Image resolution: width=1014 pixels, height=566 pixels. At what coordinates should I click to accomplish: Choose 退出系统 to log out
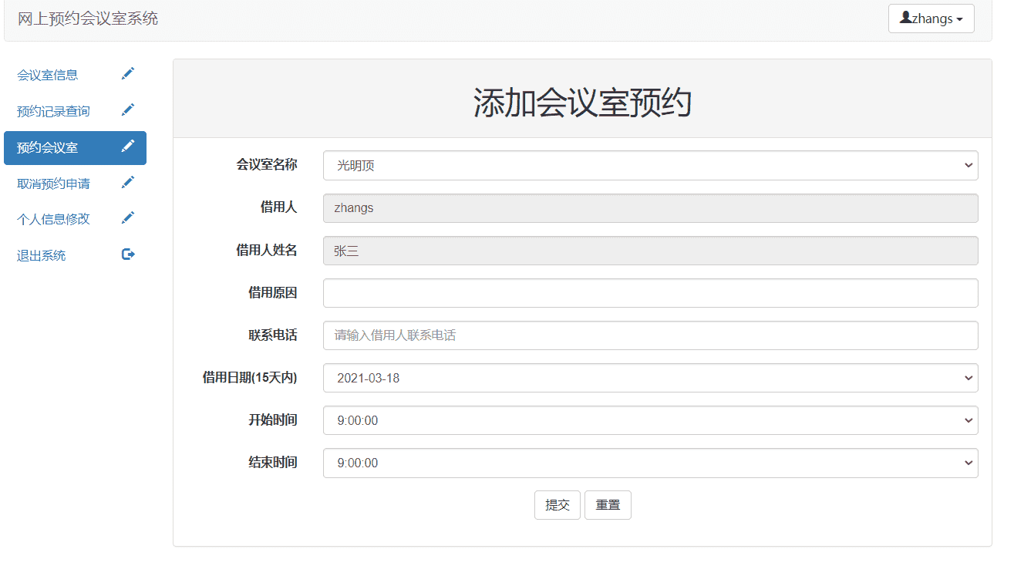[75, 255]
